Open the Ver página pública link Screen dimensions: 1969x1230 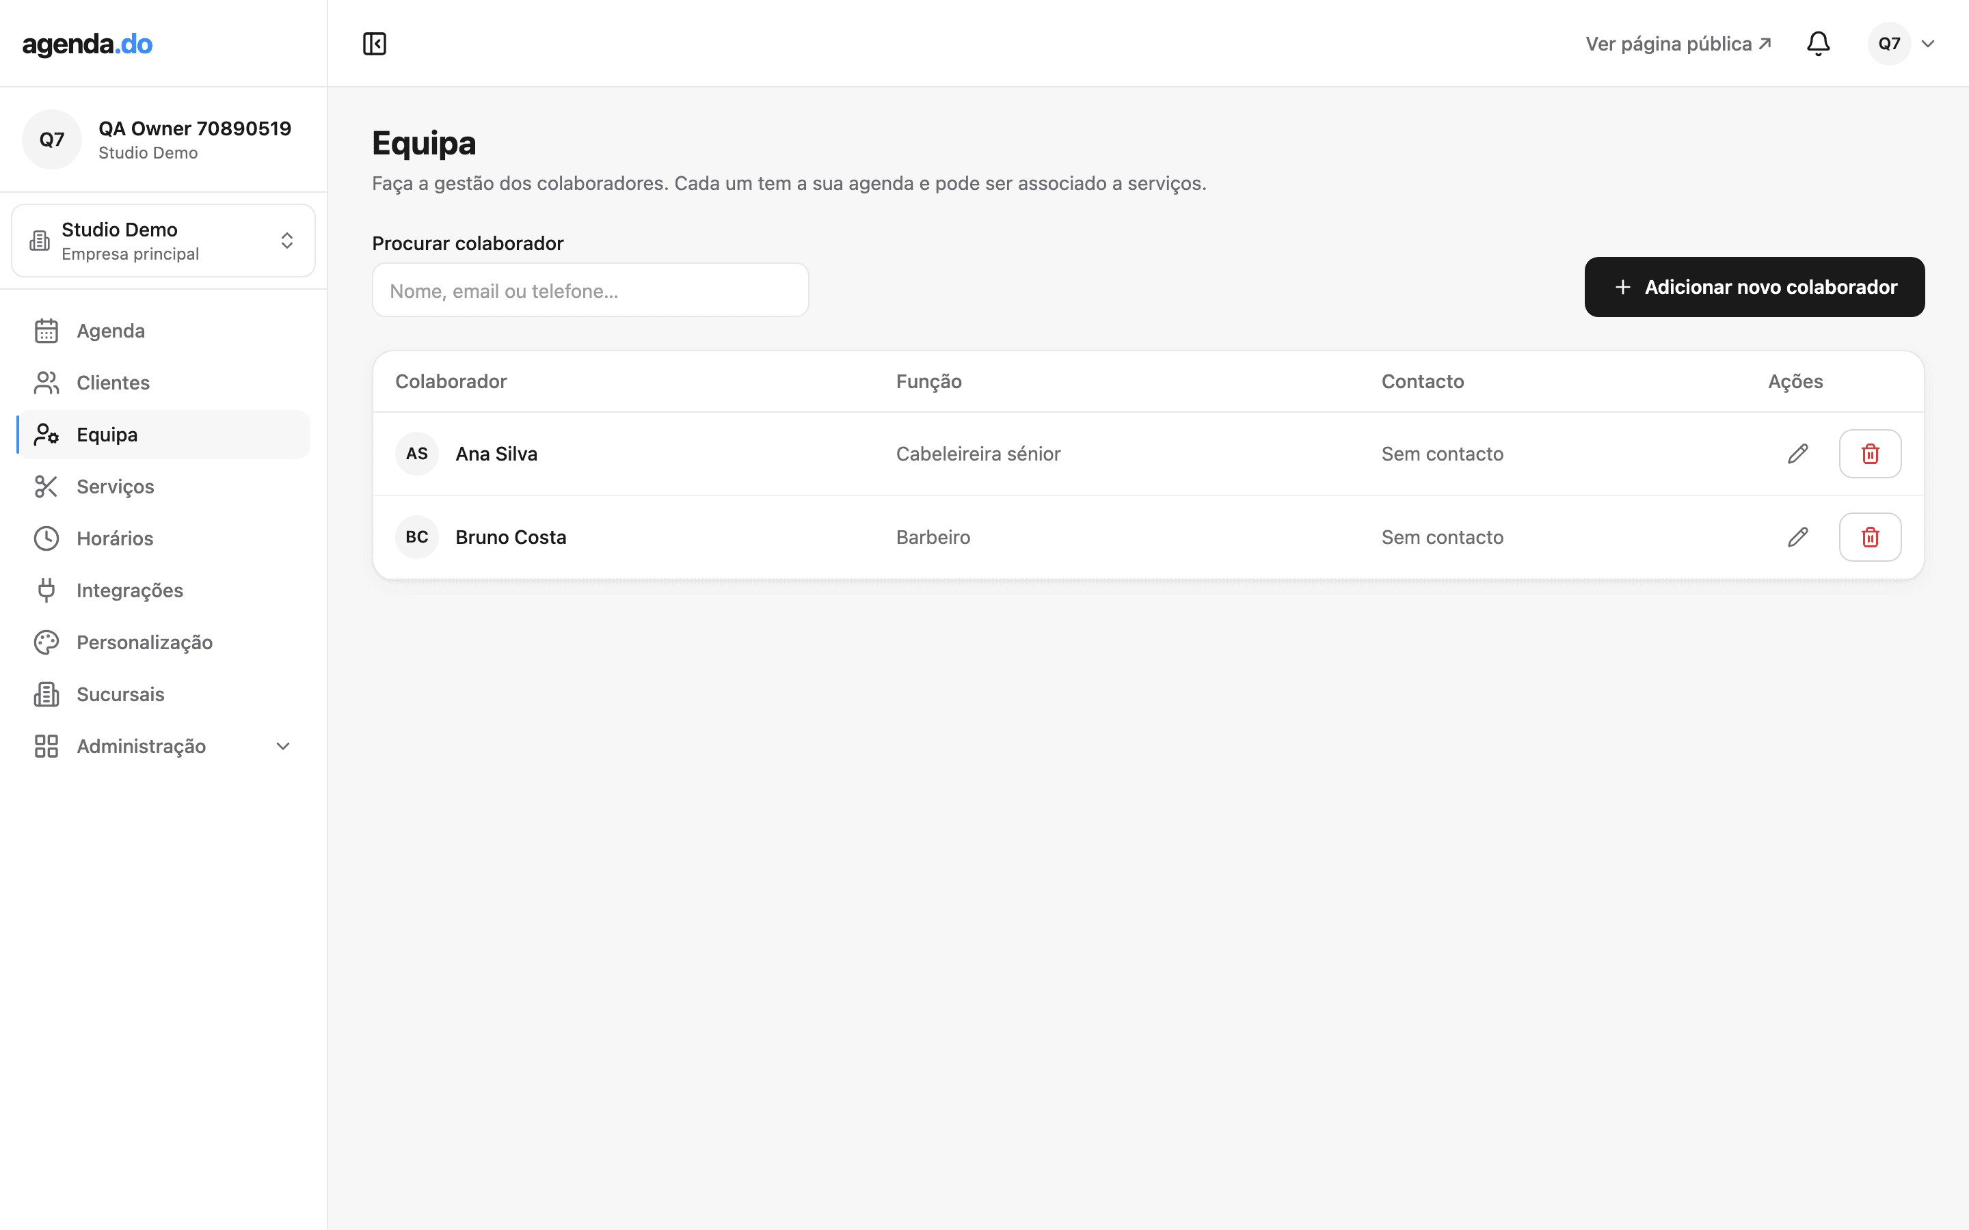[x=1678, y=44]
